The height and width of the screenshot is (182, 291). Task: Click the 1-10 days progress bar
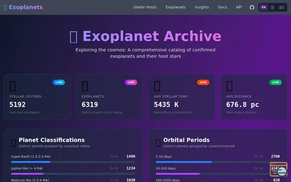218,162
